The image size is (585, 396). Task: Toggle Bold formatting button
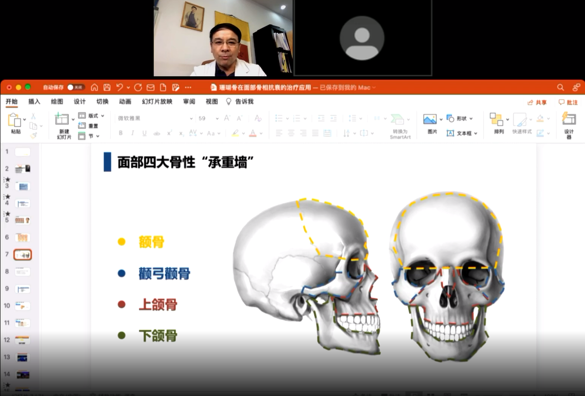(x=121, y=133)
